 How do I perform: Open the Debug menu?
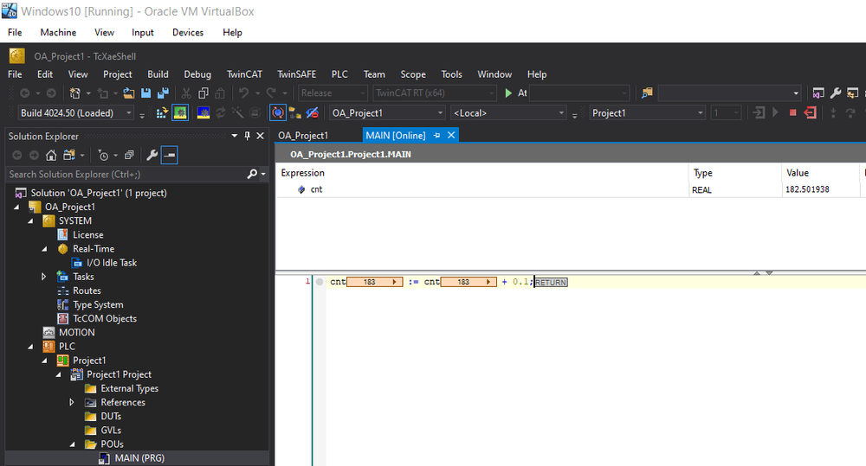(197, 73)
